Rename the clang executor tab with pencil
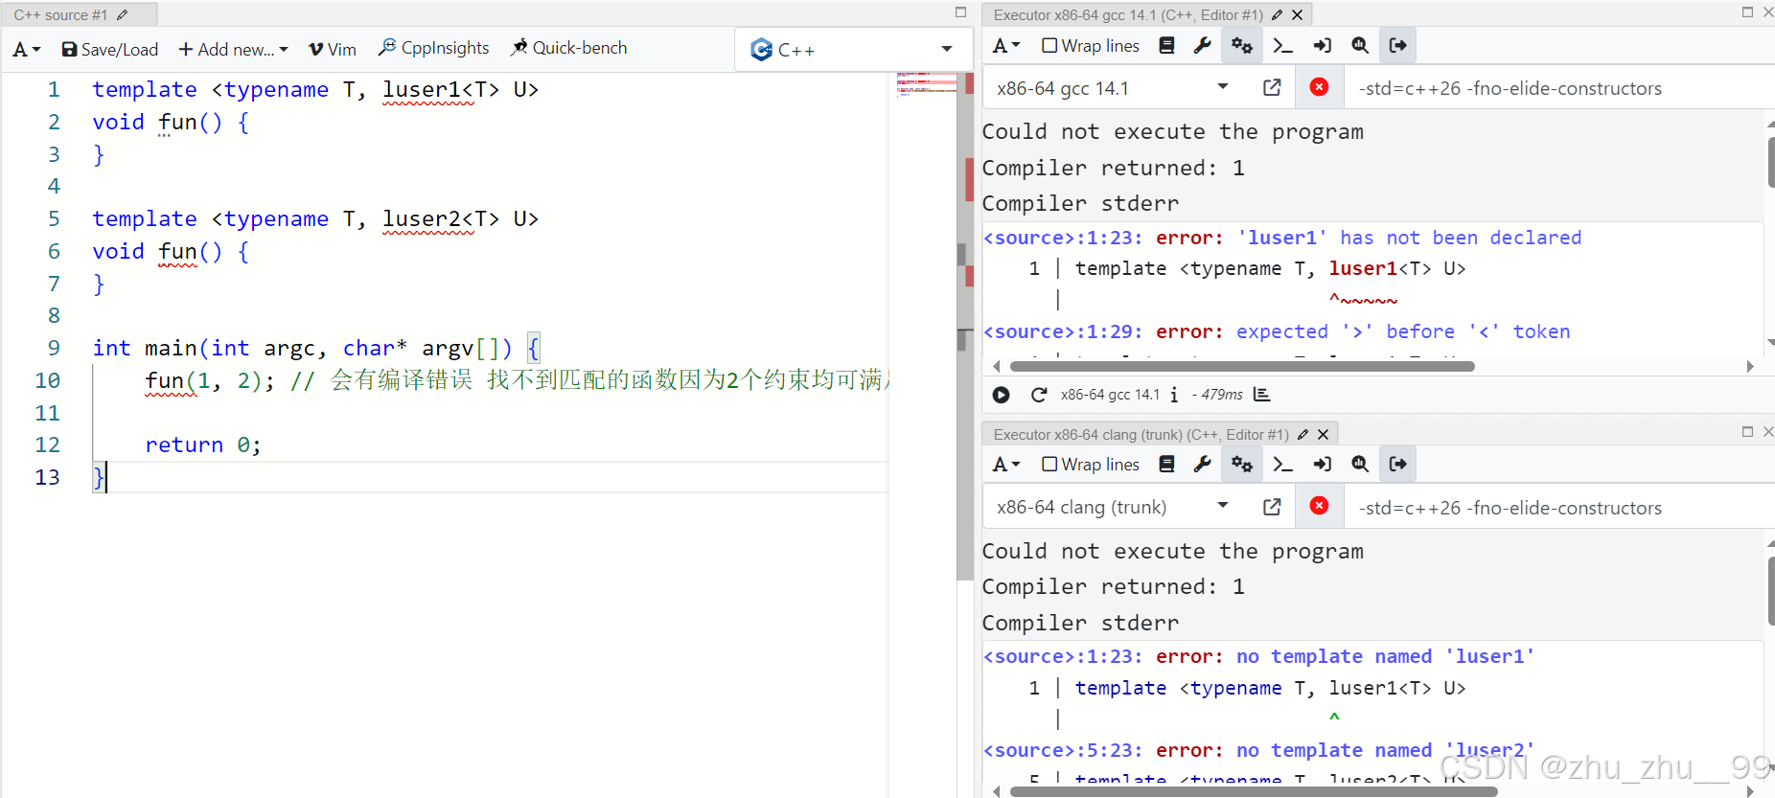This screenshot has height=798, width=1775. tap(1303, 435)
